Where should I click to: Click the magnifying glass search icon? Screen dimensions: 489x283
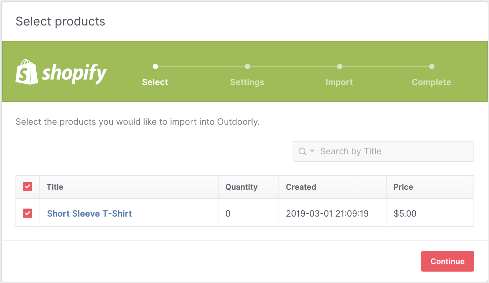coord(302,152)
